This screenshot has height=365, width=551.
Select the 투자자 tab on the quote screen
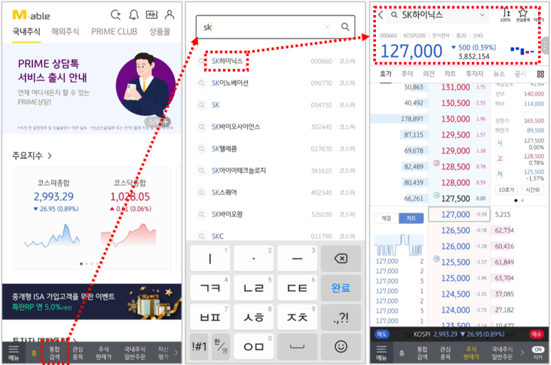click(x=475, y=74)
